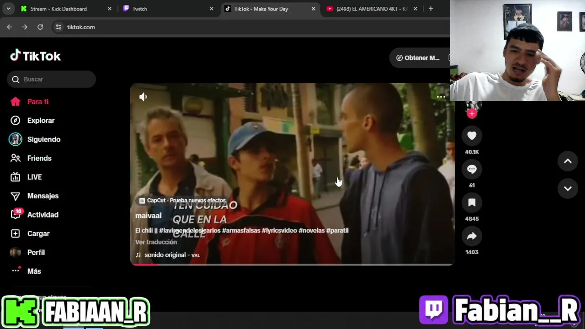This screenshot has height=329, width=585.
Task: Open comments via speech bubble icon
Action: 472,169
